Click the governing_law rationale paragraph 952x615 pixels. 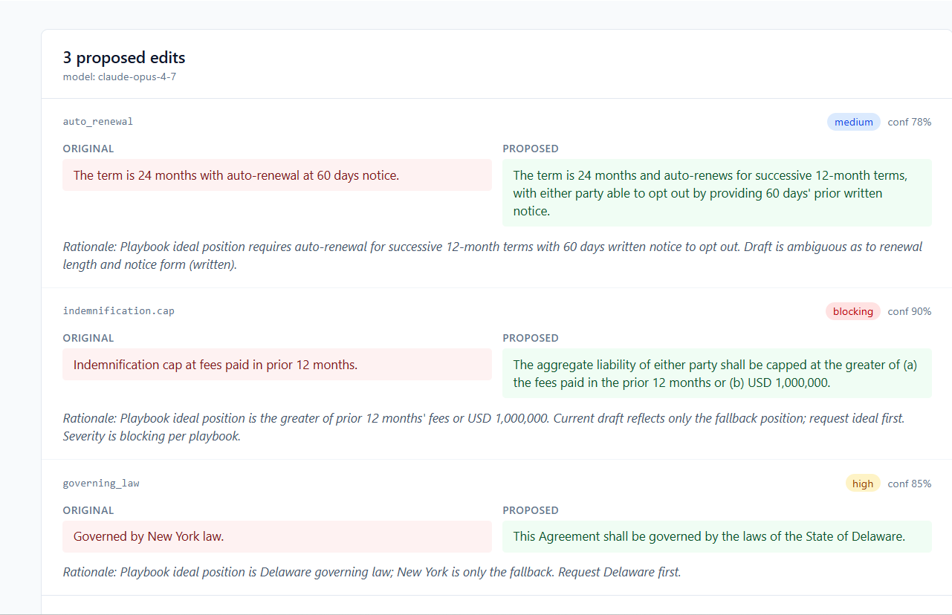tap(372, 572)
